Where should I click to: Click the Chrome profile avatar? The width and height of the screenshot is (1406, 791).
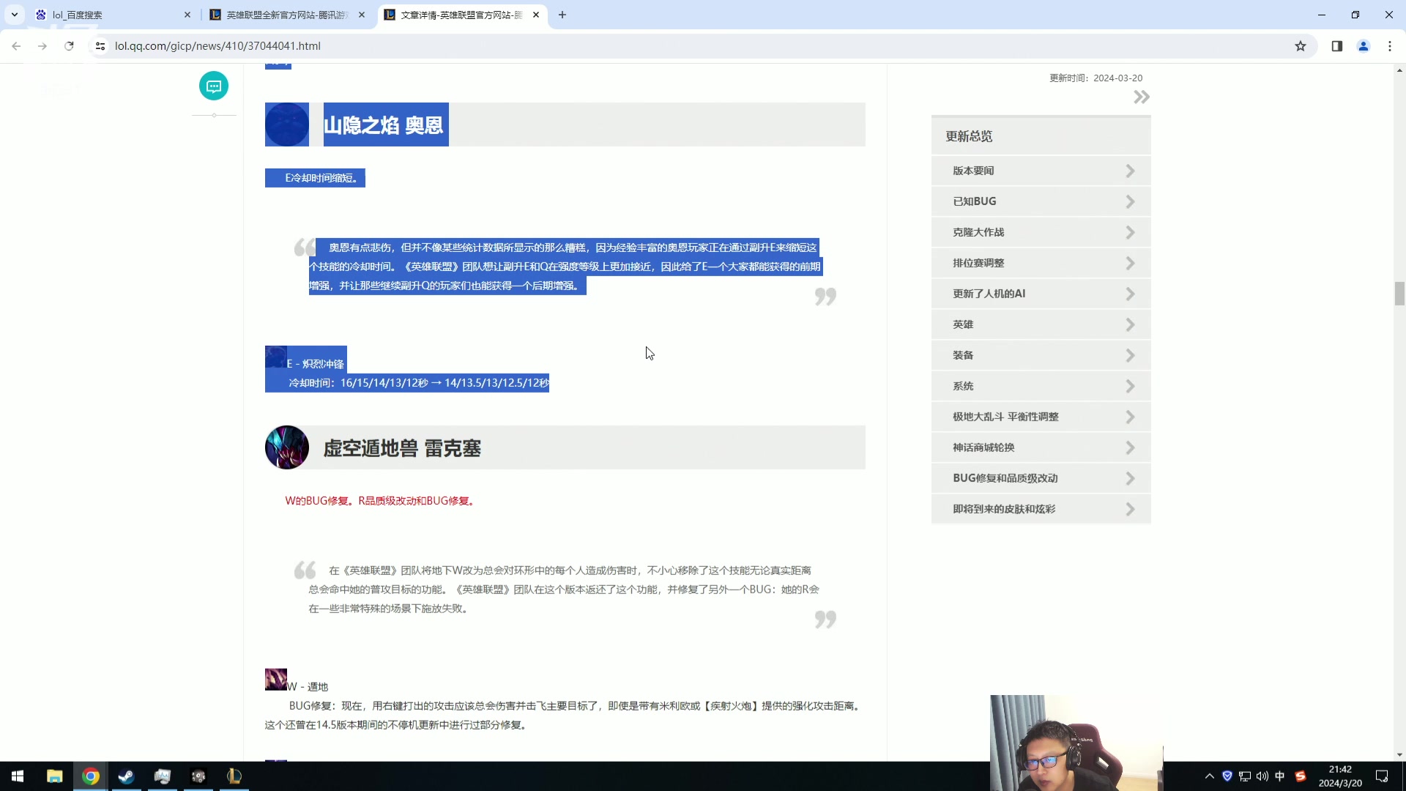tap(1363, 45)
